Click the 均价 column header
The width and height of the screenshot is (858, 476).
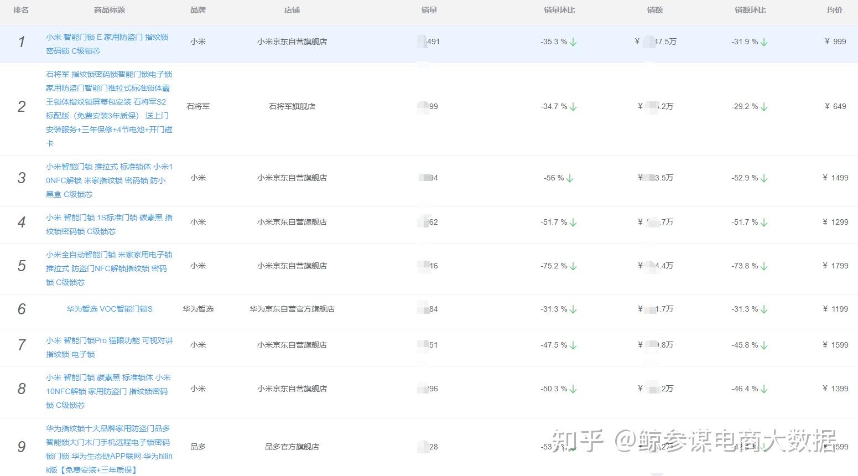(x=835, y=10)
